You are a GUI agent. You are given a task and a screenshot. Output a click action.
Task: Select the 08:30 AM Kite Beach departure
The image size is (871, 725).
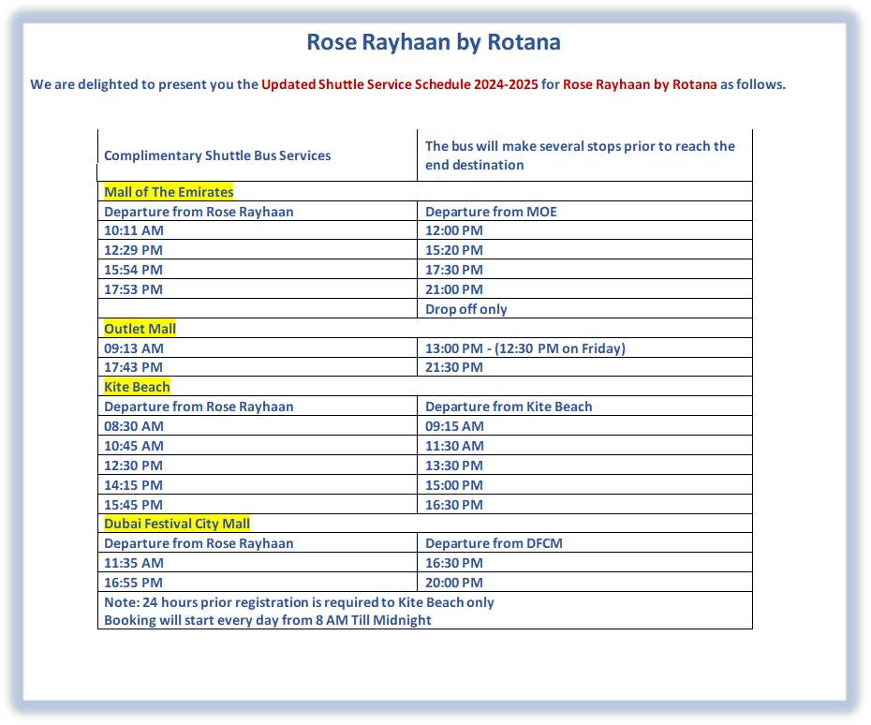pos(134,426)
